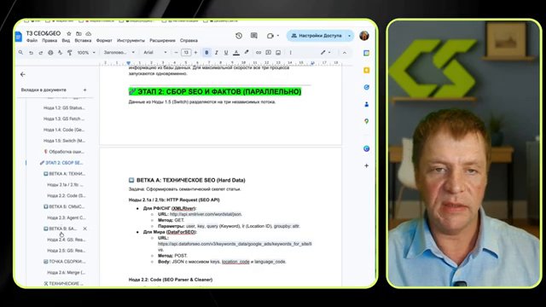Open the Вид menu
Viewport: 546px width, 307px height.
click(x=66, y=41)
